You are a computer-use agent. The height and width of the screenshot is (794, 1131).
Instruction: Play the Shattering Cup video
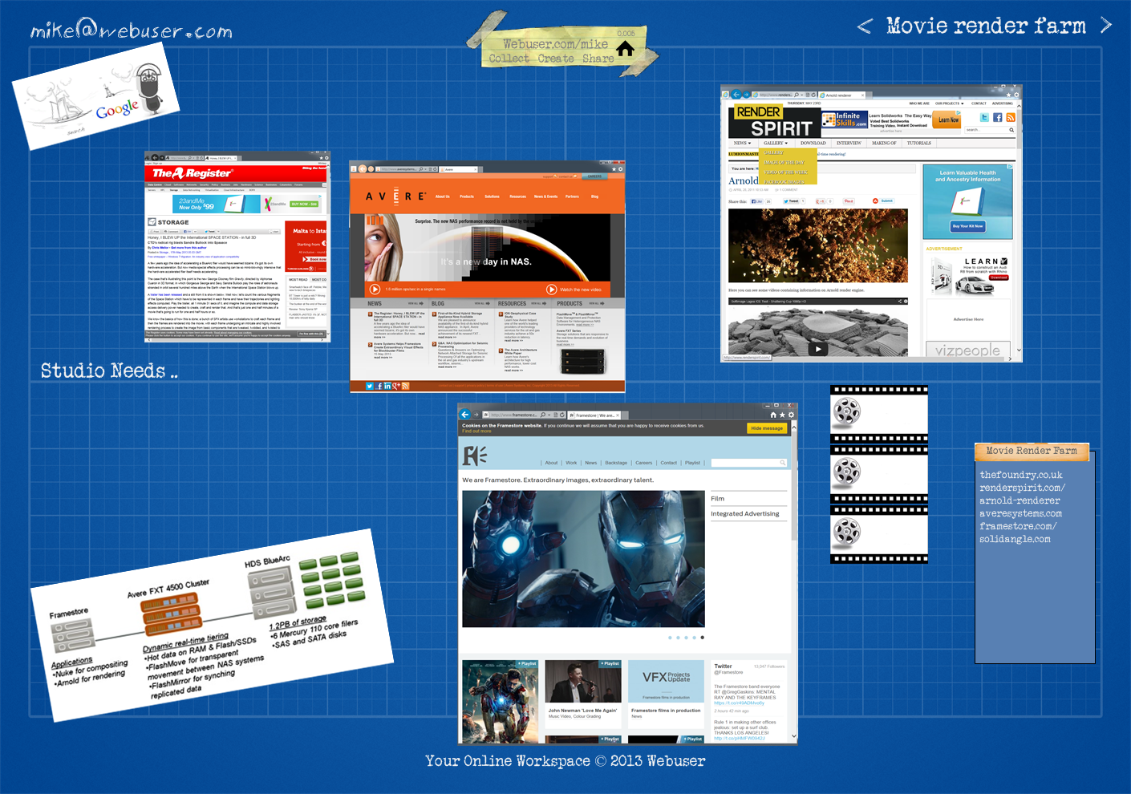pyautogui.click(x=817, y=349)
